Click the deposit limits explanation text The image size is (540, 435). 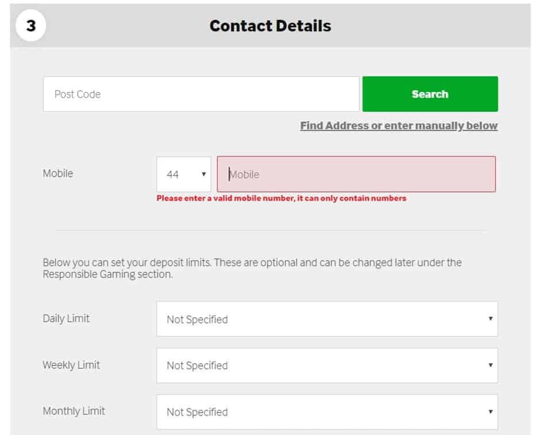(x=252, y=268)
